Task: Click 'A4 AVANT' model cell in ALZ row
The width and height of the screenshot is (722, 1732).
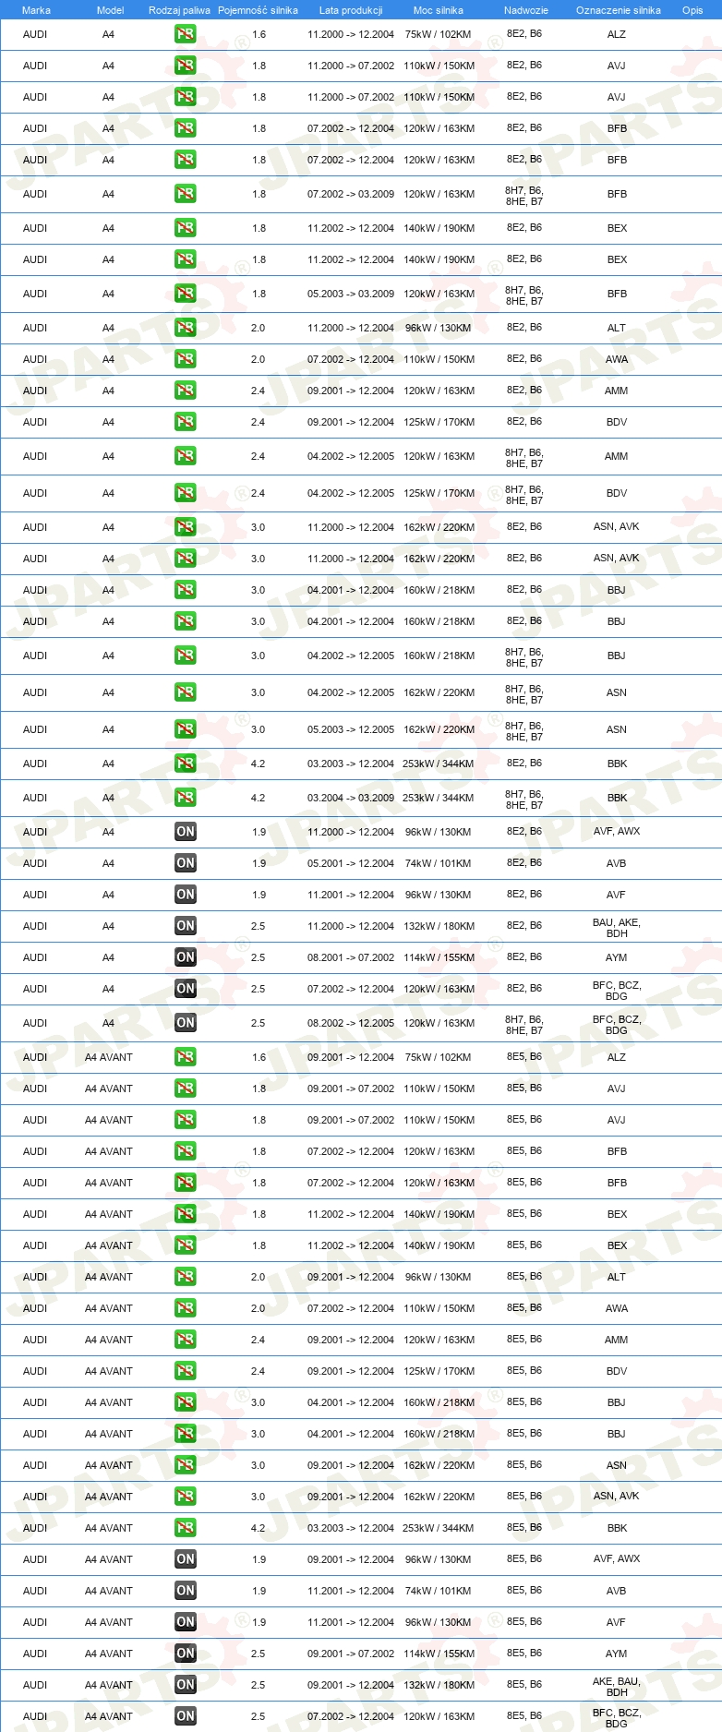Action: point(109,1058)
